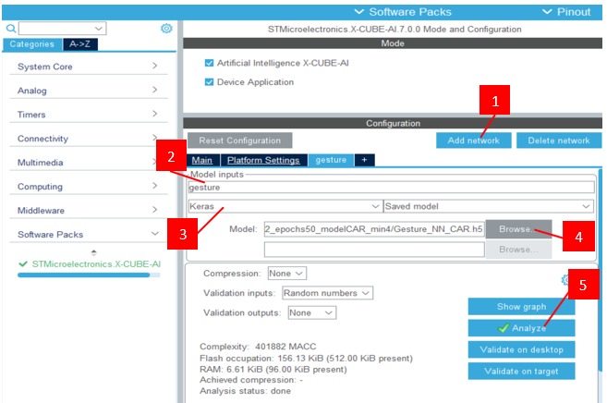The width and height of the screenshot is (607, 403).
Task: Open the search field dropdown
Action: pyautogui.click(x=99, y=29)
